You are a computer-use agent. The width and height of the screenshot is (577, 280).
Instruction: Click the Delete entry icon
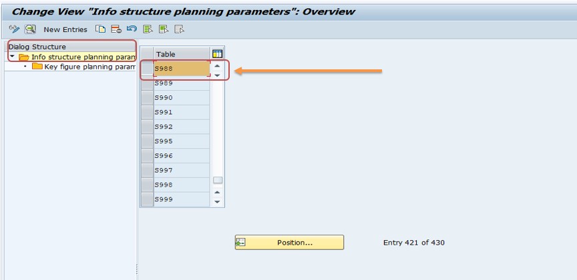(116, 29)
